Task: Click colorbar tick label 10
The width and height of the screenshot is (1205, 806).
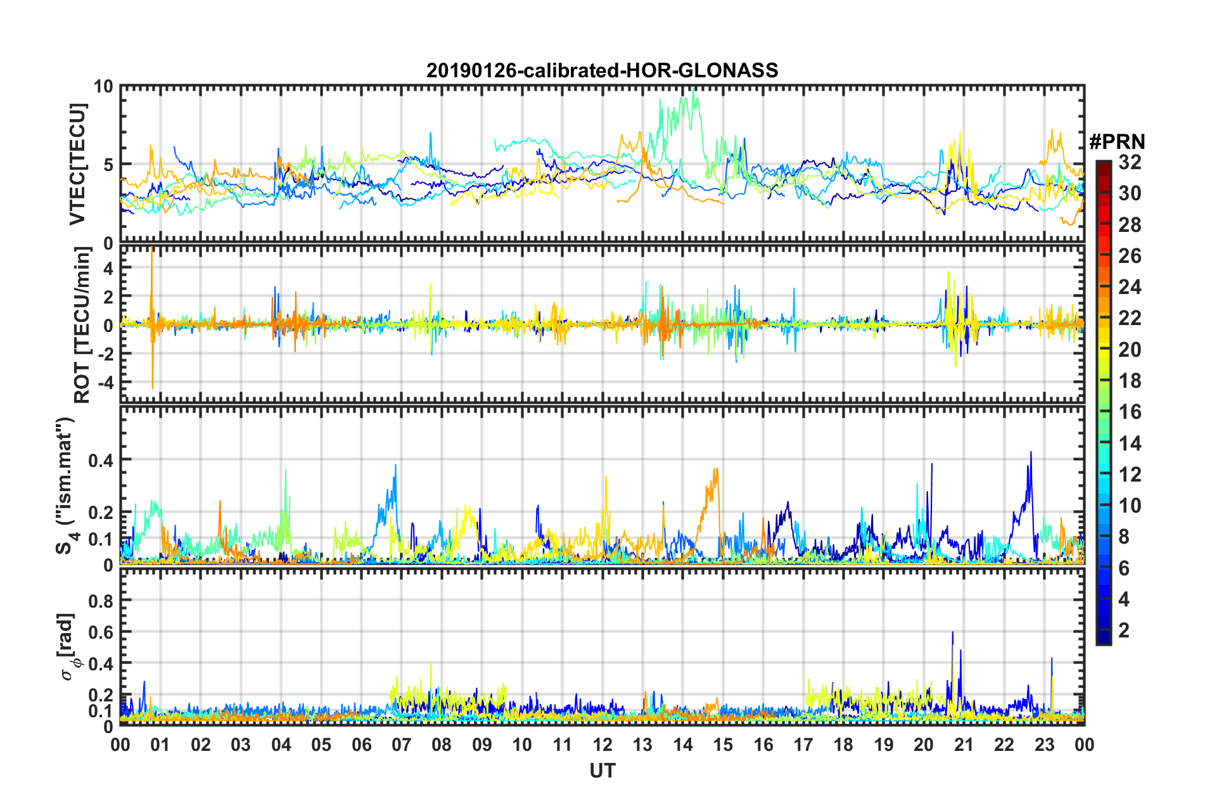Action: coord(1129,506)
